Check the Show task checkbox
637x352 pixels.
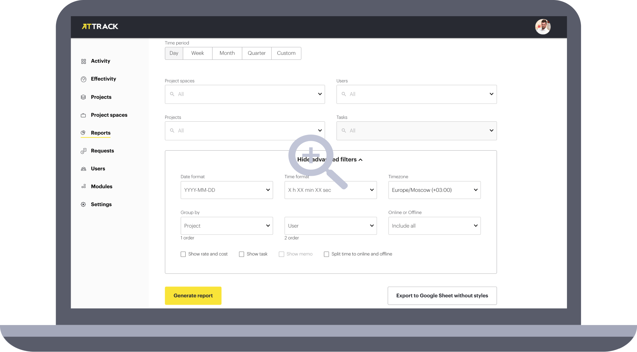(241, 254)
